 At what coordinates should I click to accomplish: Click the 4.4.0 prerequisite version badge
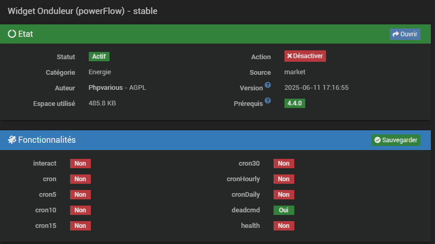pyautogui.click(x=295, y=103)
